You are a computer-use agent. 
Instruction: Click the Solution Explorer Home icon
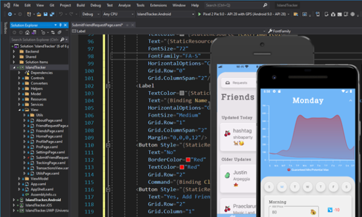(27, 33)
